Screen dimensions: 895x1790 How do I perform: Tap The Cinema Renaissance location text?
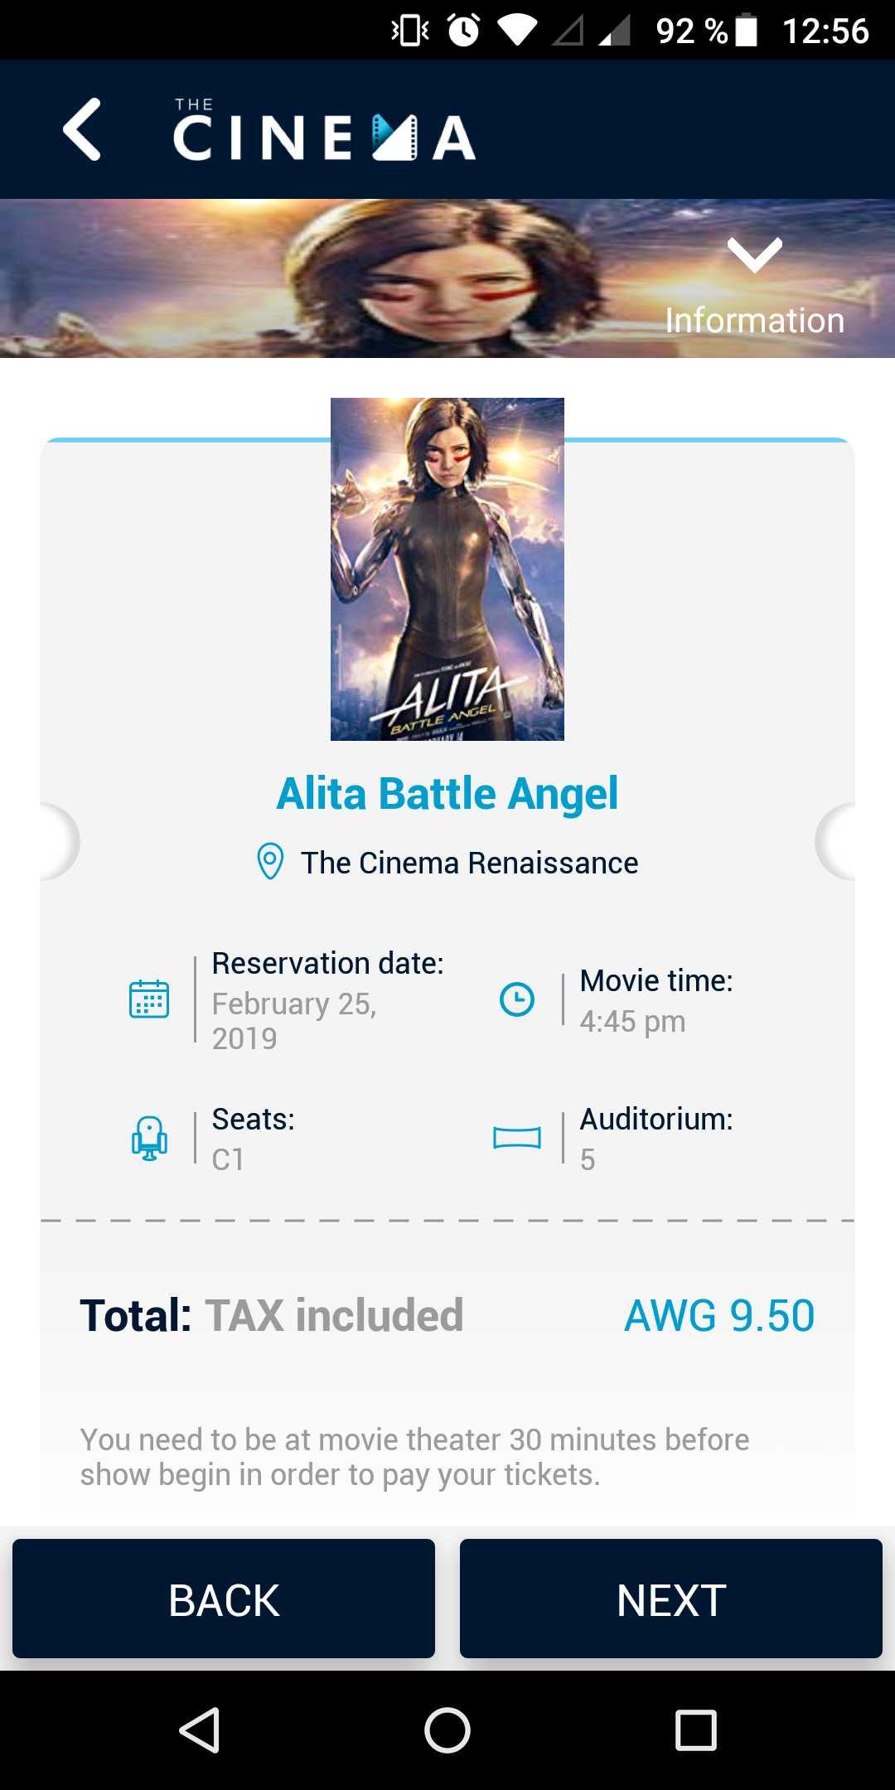click(469, 863)
